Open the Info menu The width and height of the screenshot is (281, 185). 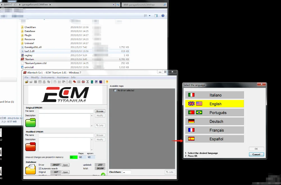(73, 77)
